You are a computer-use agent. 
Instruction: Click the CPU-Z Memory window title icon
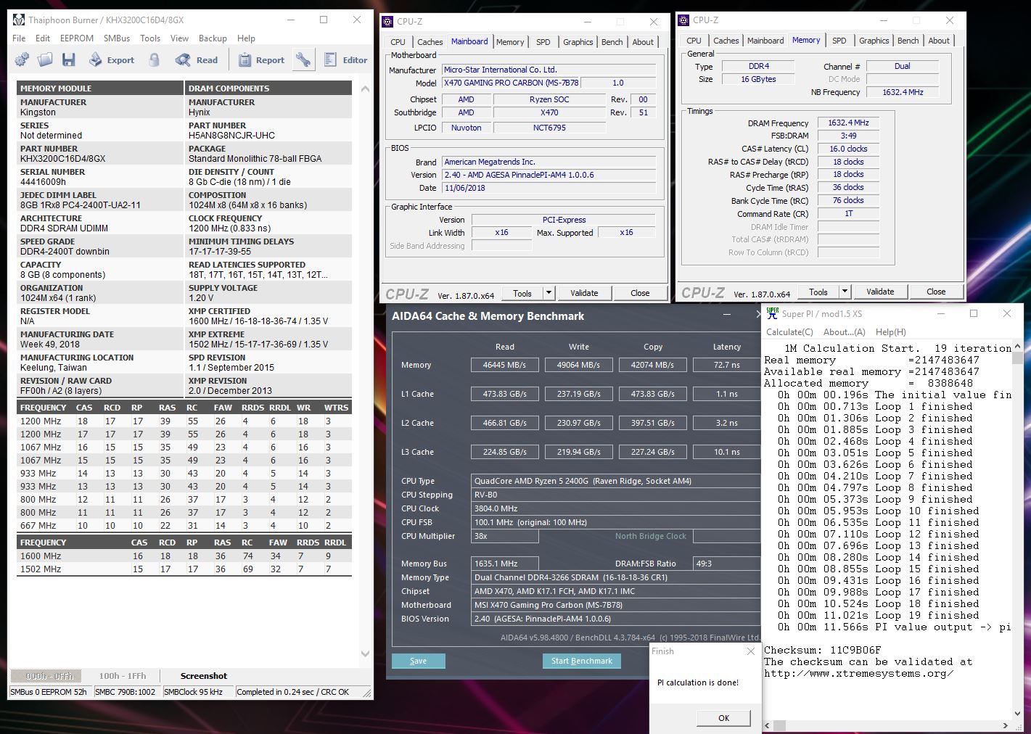coord(684,20)
